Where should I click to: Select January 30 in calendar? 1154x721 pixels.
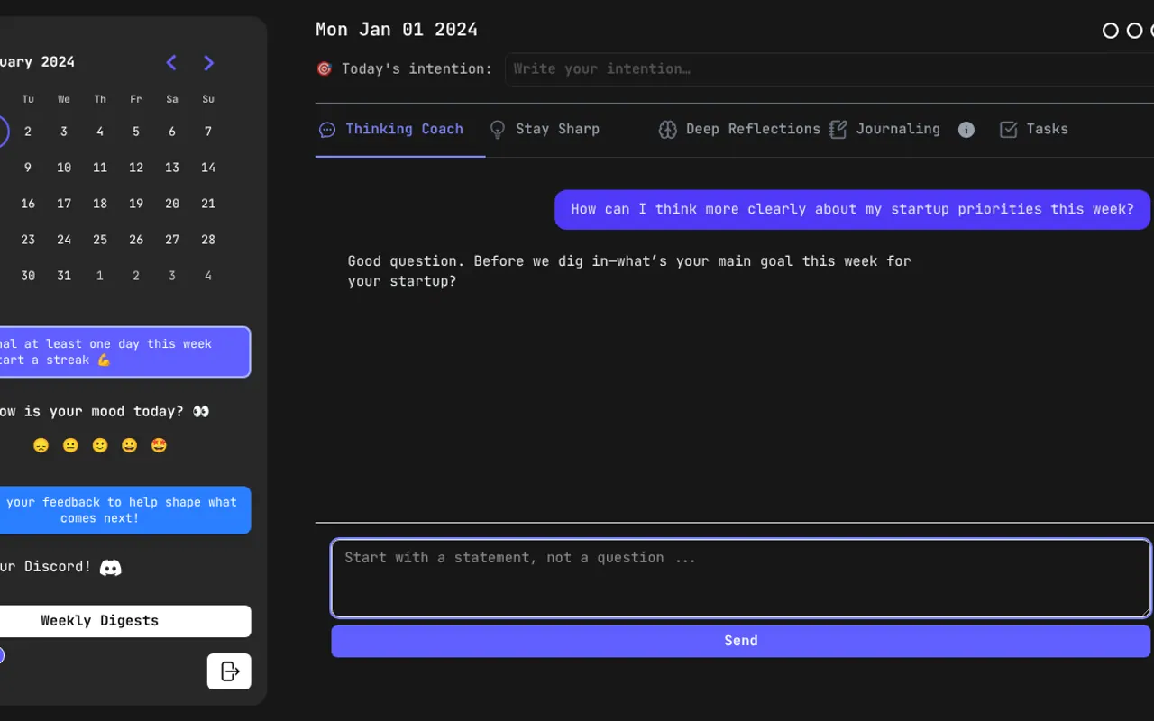(28, 276)
